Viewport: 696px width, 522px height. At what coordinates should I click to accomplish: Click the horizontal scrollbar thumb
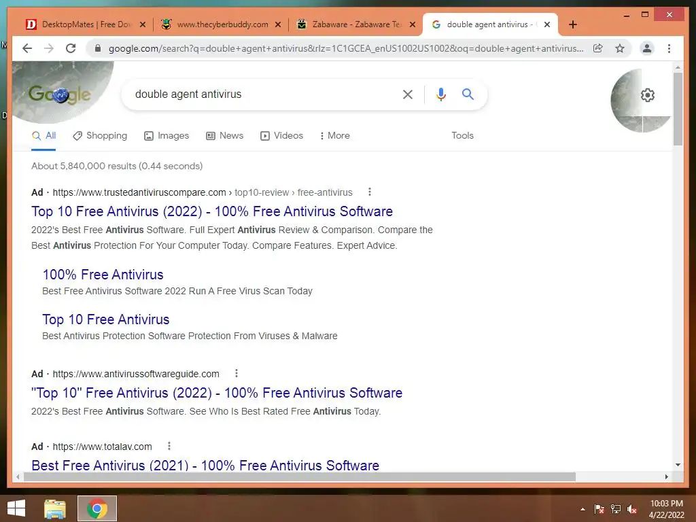point(300,476)
